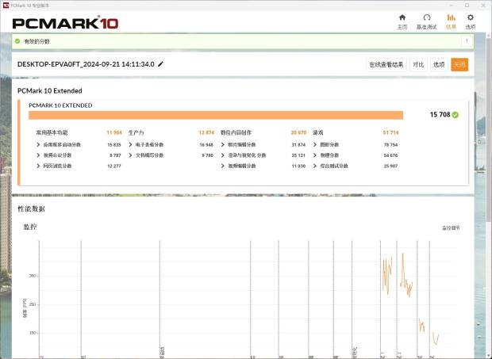
Task: Click the 常用基本功能 category heading
Action: [x=52, y=133]
